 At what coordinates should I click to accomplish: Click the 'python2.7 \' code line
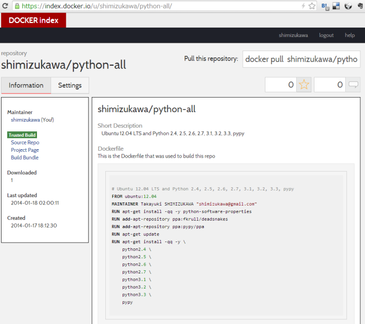click(137, 272)
